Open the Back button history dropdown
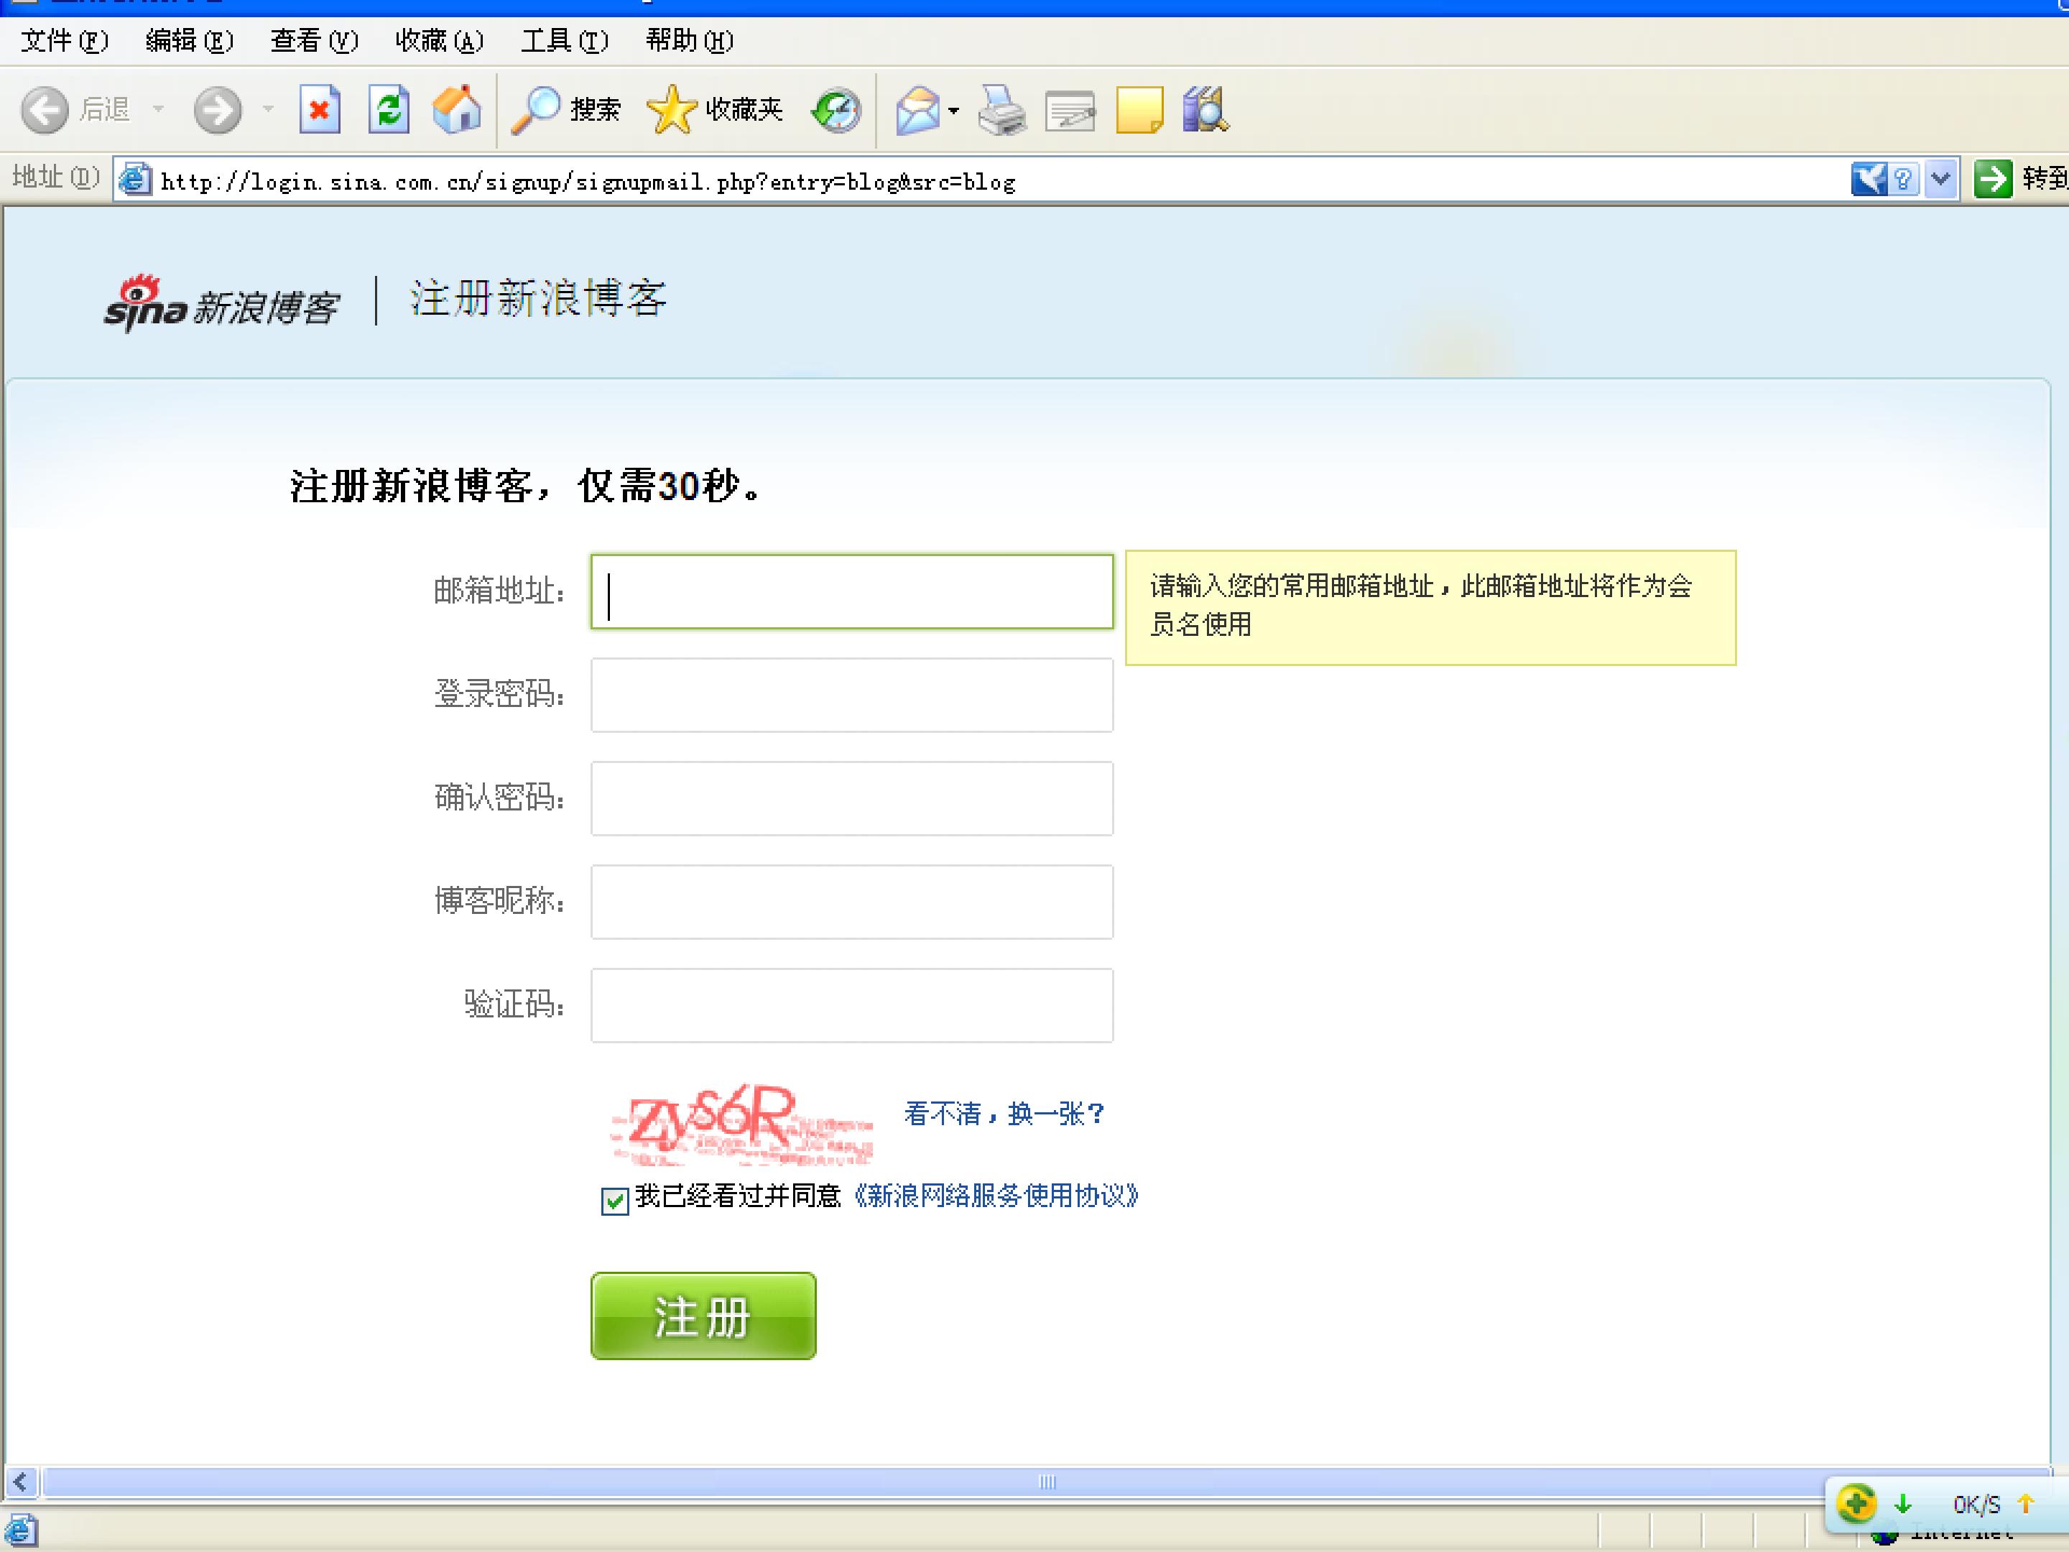The width and height of the screenshot is (2069, 1552). pyautogui.click(x=158, y=109)
